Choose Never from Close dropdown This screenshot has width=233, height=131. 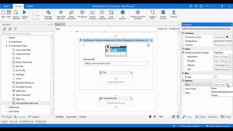[214, 88]
